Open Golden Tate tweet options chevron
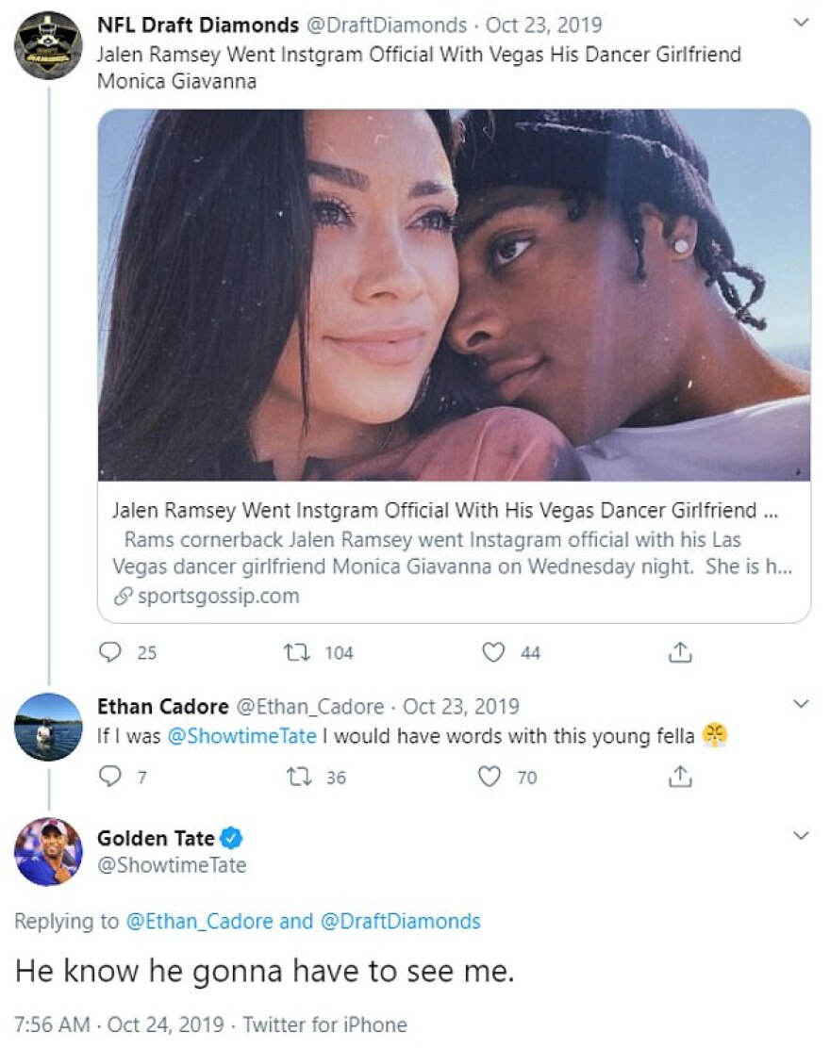The height and width of the screenshot is (1049, 830). click(801, 836)
